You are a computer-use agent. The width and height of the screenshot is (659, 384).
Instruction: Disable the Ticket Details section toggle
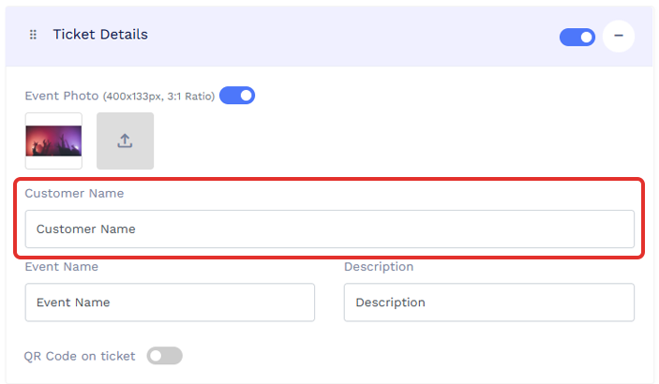577,37
